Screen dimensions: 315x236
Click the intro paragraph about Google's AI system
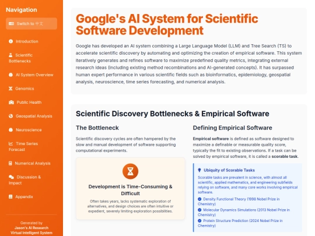188,64
